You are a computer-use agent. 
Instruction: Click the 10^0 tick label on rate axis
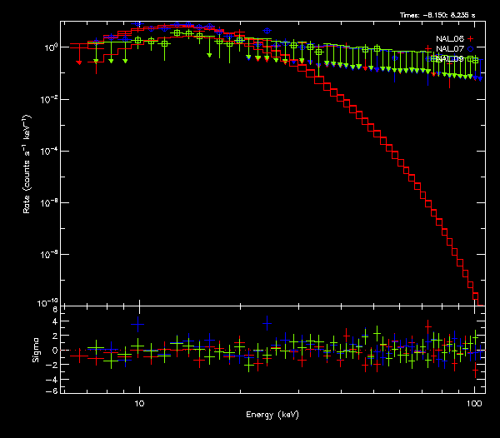point(49,47)
